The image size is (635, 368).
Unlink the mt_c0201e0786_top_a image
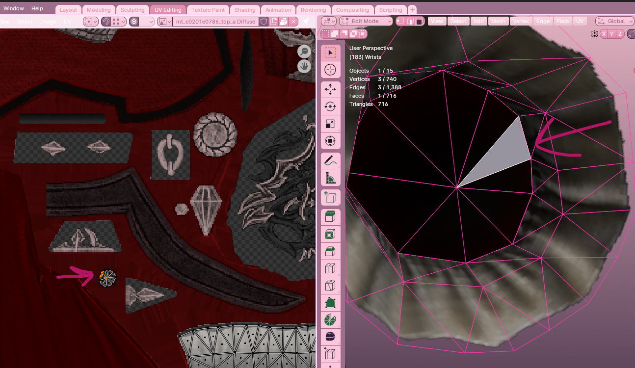tap(293, 22)
